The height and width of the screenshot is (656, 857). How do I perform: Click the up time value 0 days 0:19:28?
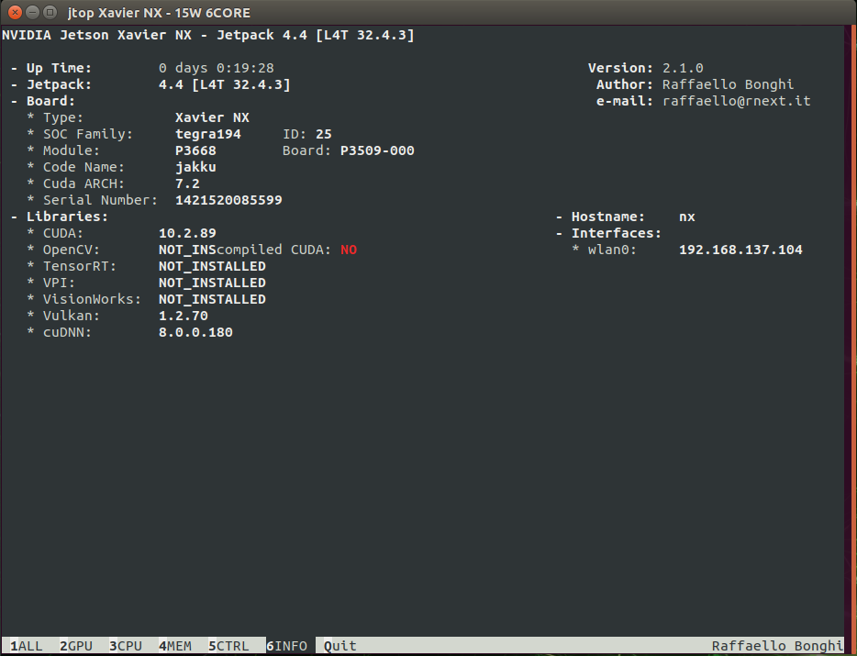point(217,68)
